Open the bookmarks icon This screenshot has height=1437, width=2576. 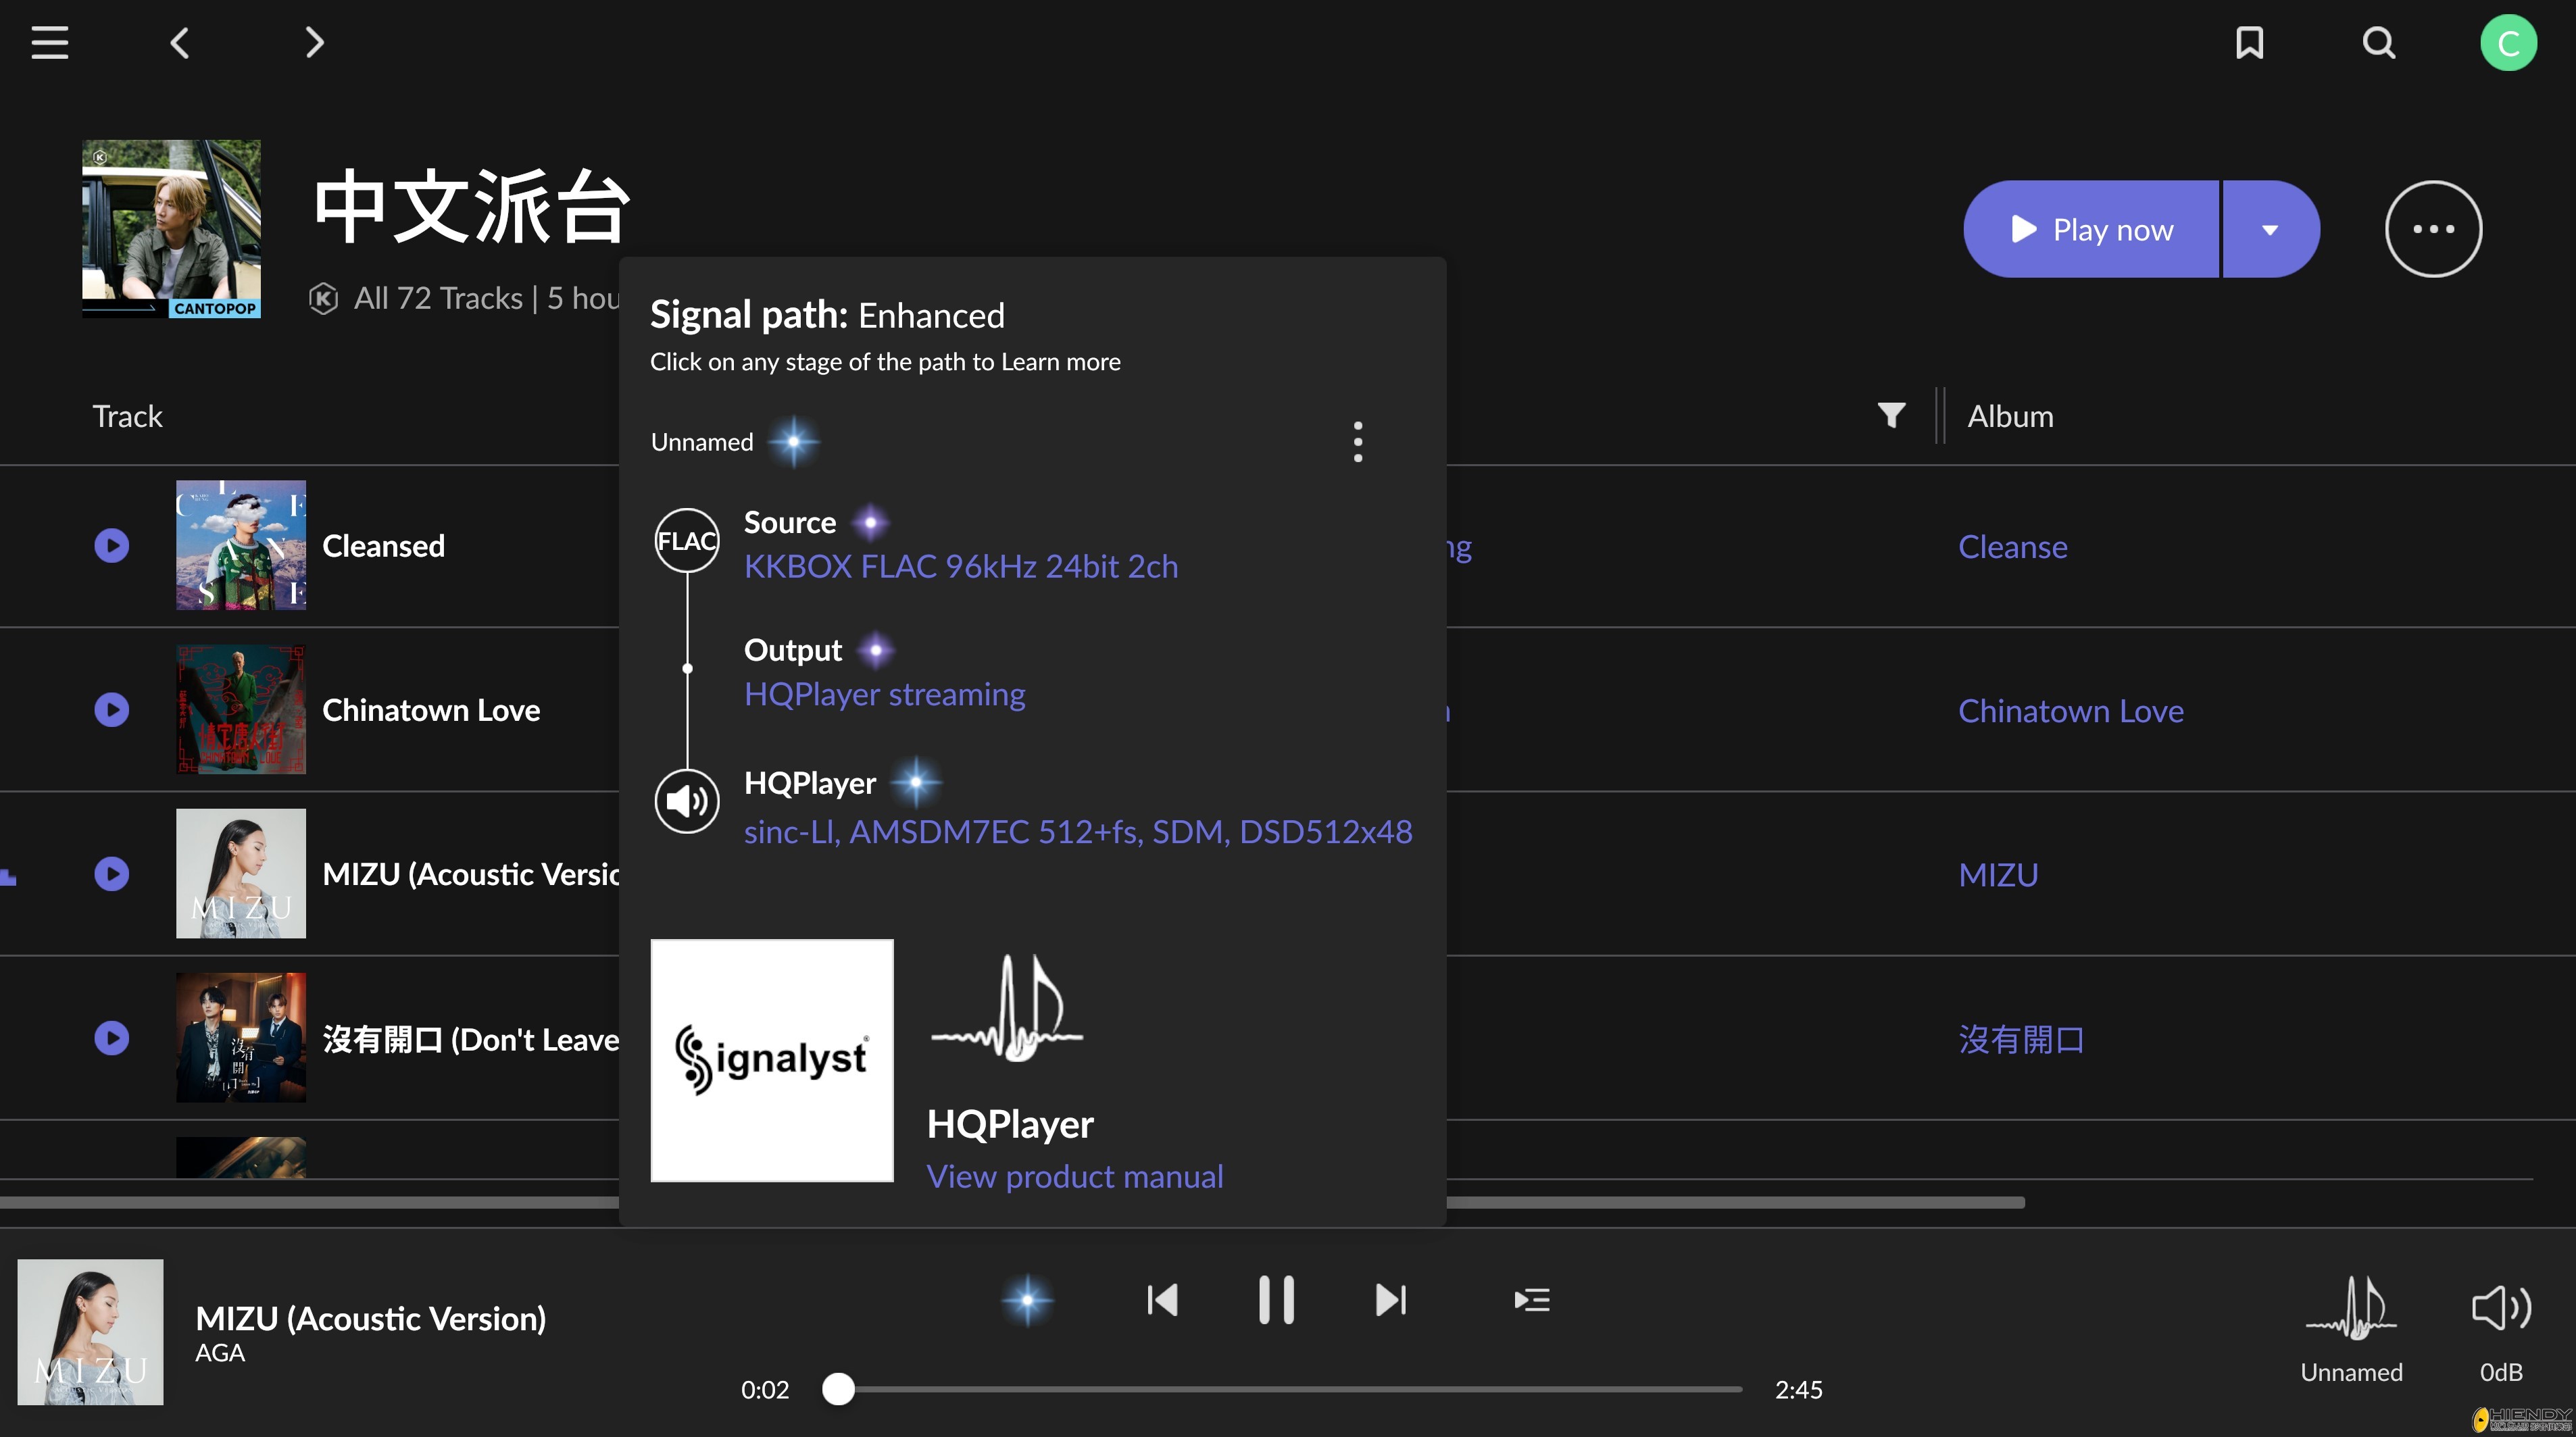2249,42
